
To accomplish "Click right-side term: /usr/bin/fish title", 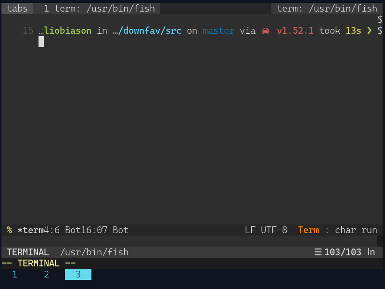I will coord(327,9).
